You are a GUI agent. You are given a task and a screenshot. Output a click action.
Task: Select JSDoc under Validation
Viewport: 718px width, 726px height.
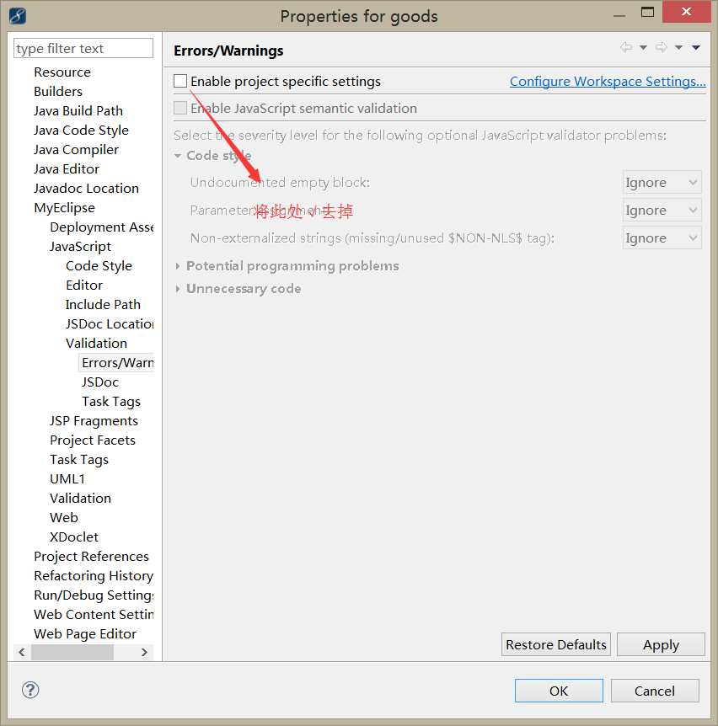pyautogui.click(x=100, y=382)
